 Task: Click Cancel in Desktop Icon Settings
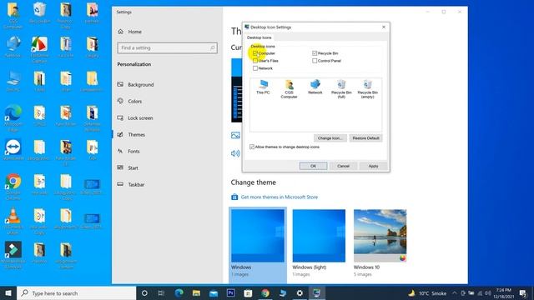tap(343, 166)
